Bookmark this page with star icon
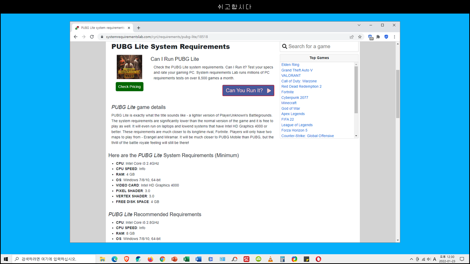This screenshot has height=264, width=470. point(360,37)
